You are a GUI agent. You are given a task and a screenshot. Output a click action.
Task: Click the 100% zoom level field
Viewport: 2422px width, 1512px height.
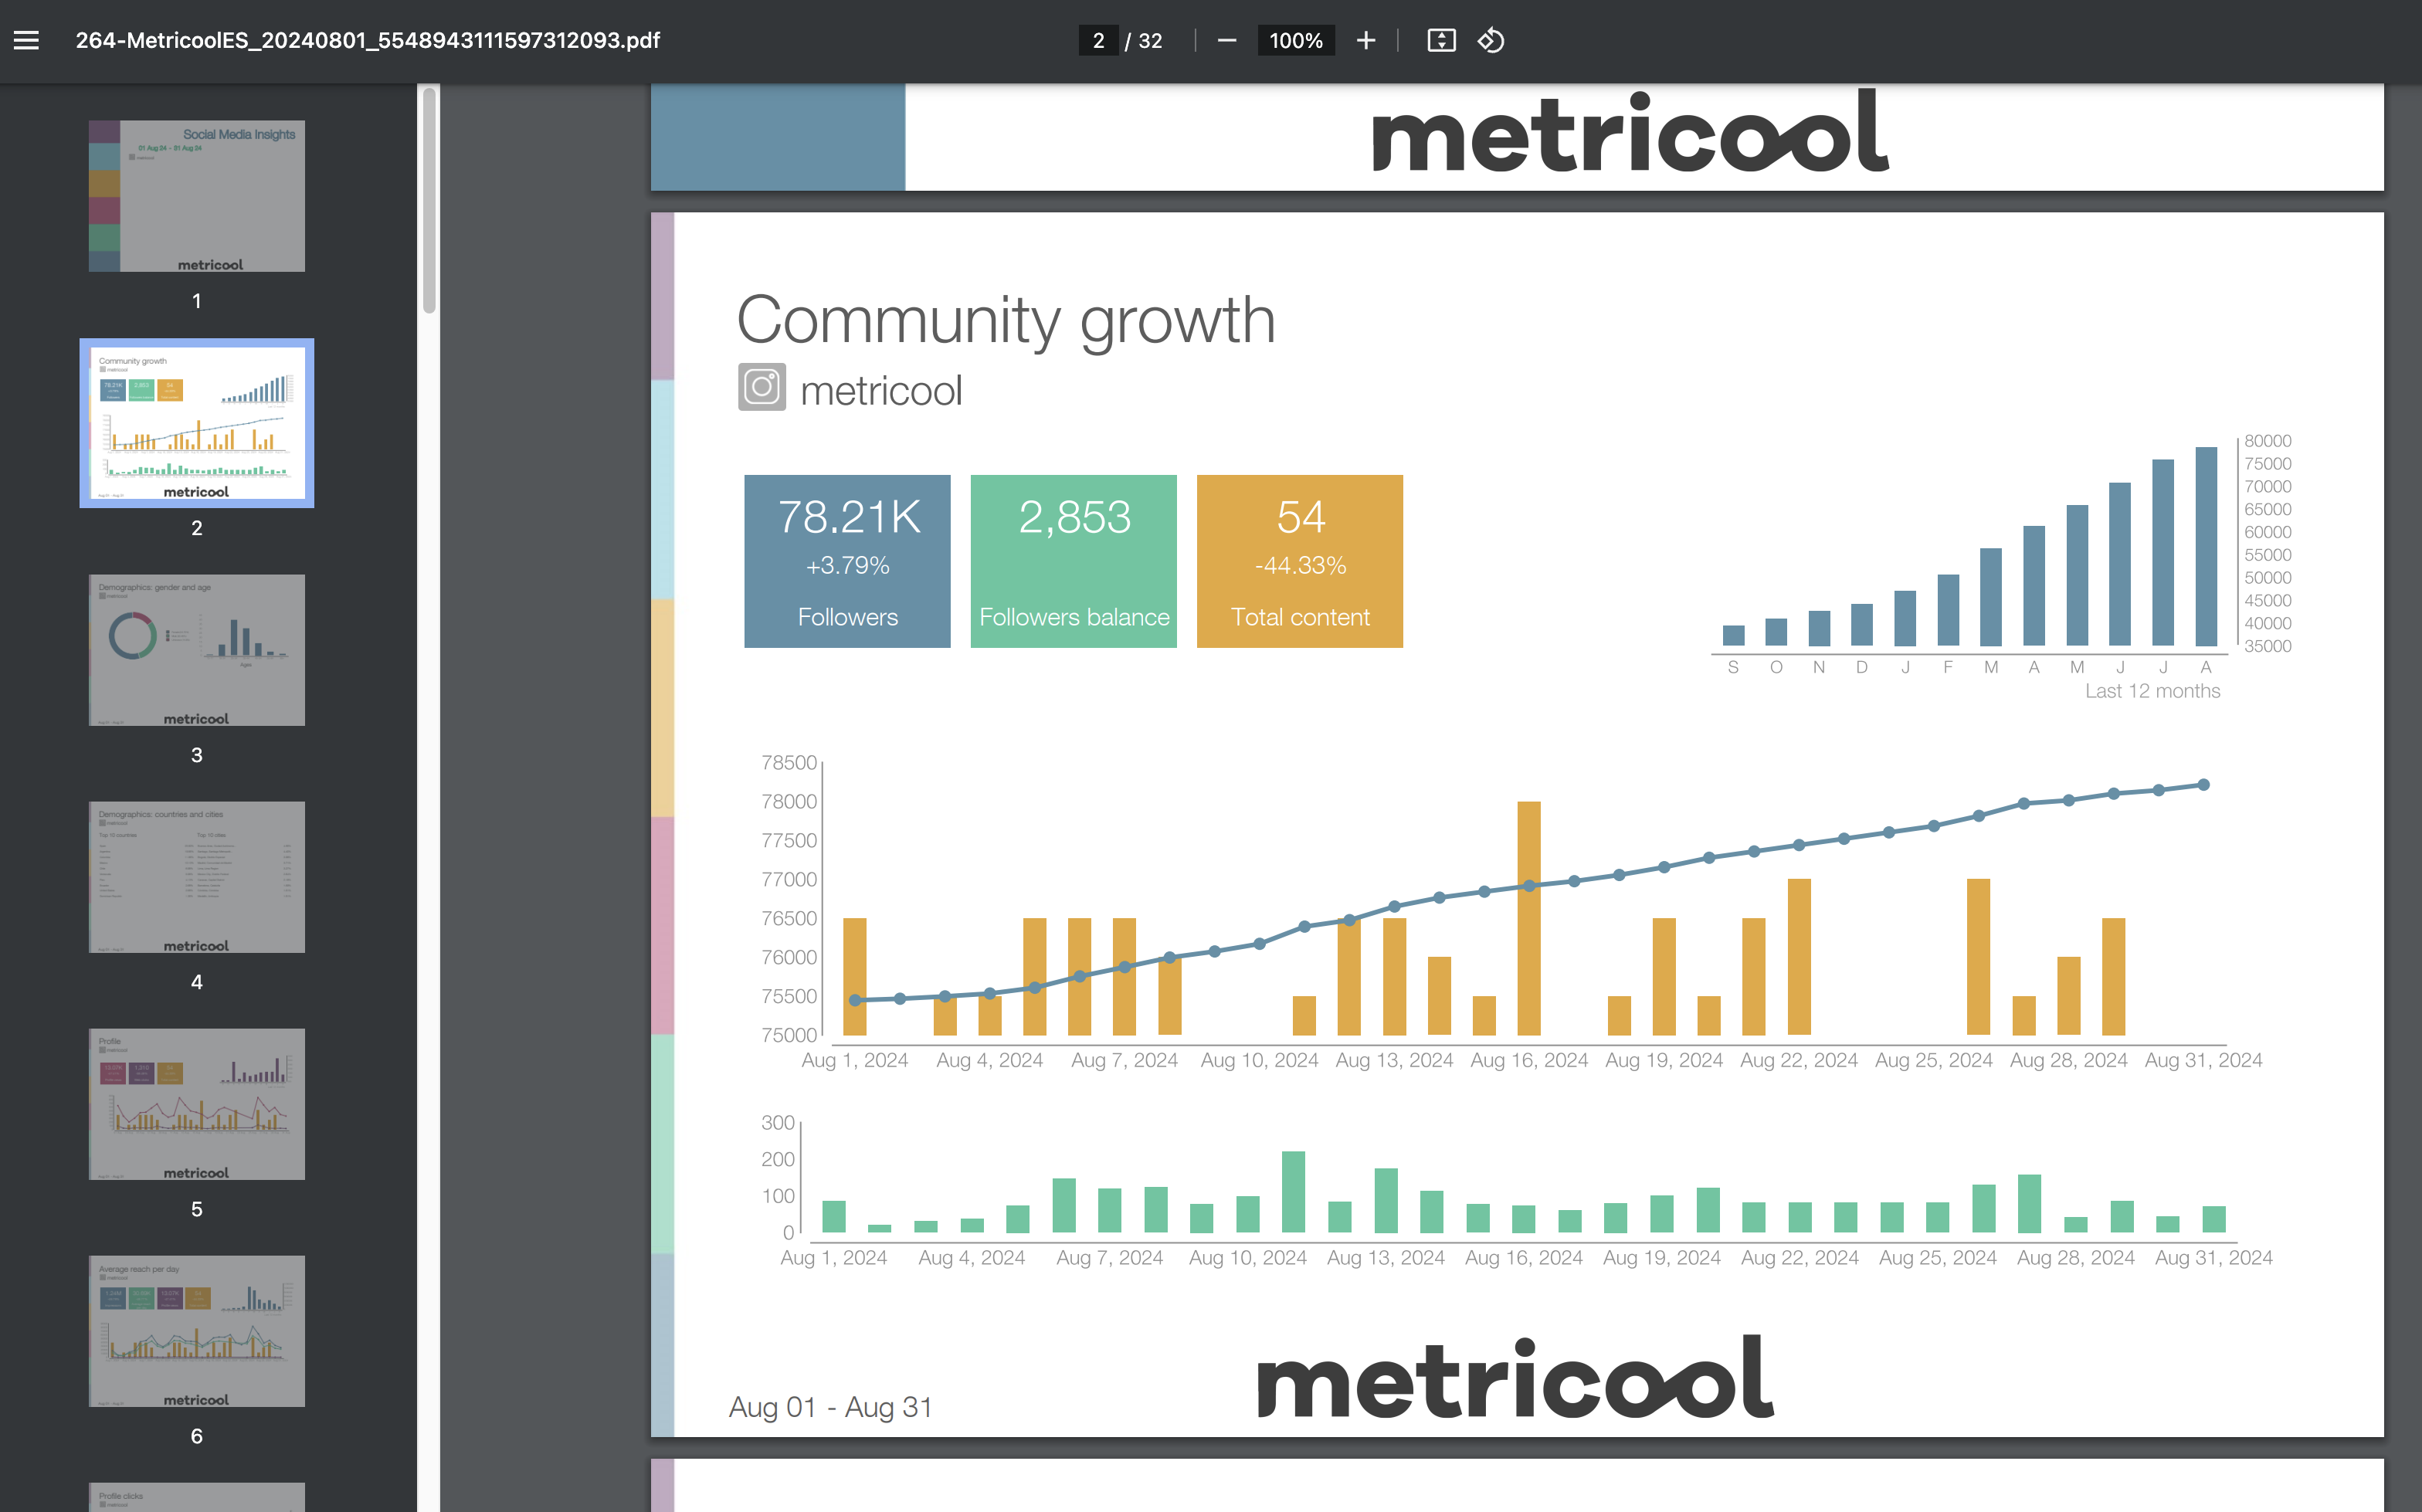(x=1296, y=40)
